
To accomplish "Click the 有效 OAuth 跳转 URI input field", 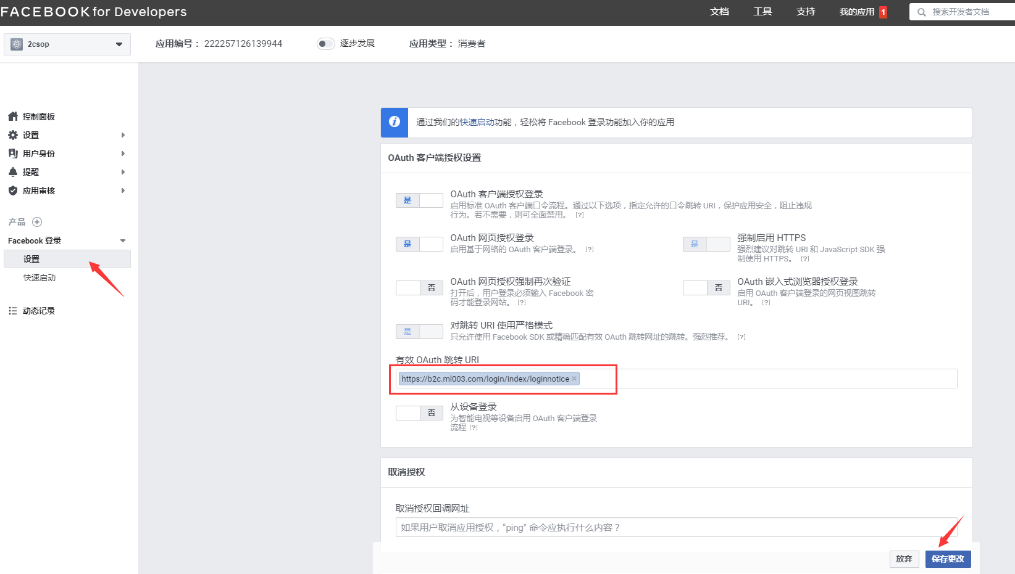I will coord(676,379).
